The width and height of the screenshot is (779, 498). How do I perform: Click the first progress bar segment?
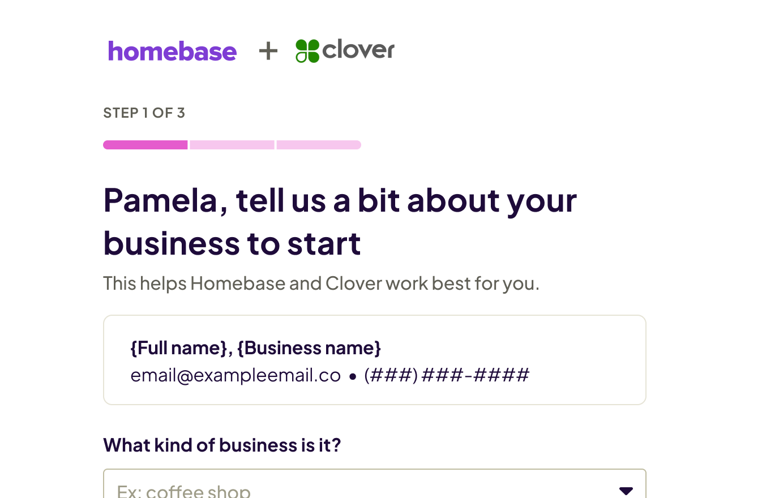click(145, 145)
